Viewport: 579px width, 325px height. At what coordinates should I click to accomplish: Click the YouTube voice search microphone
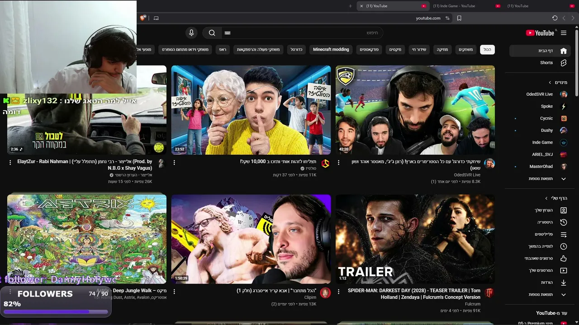(191, 32)
